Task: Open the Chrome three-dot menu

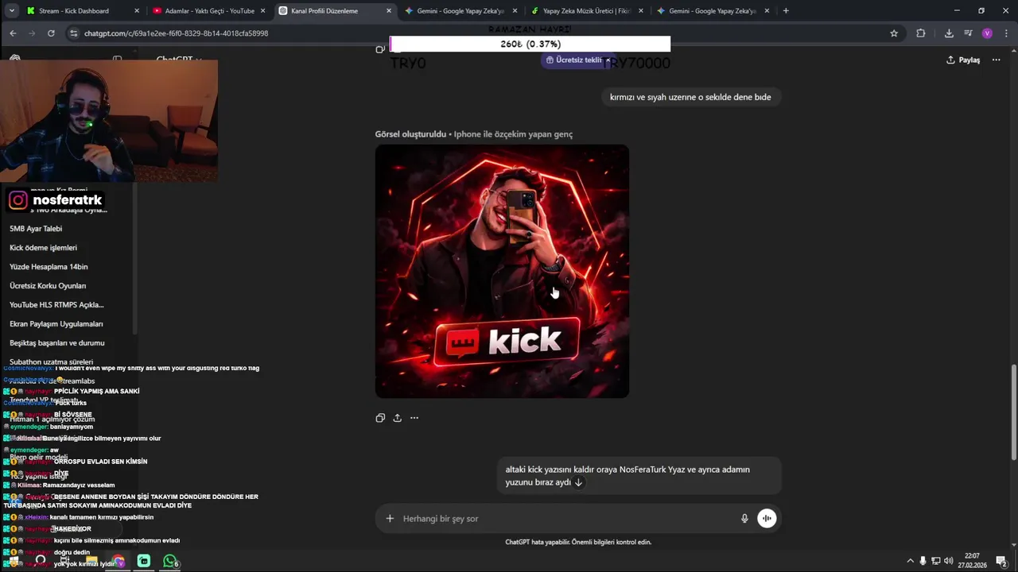Action: click(1005, 33)
